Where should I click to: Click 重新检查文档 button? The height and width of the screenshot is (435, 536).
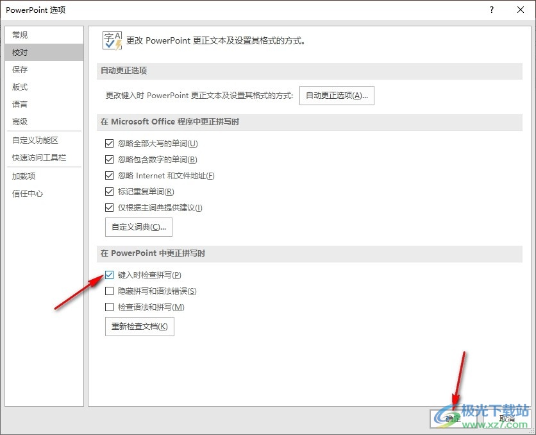pos(139,327)
